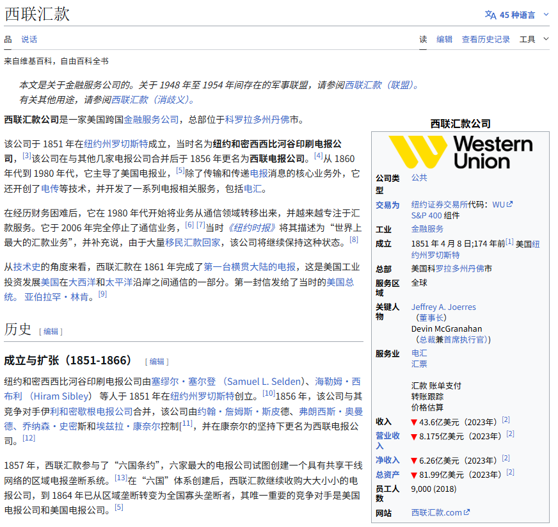
Task: Select the 品 article tab
Action: (x=8, y=39)
